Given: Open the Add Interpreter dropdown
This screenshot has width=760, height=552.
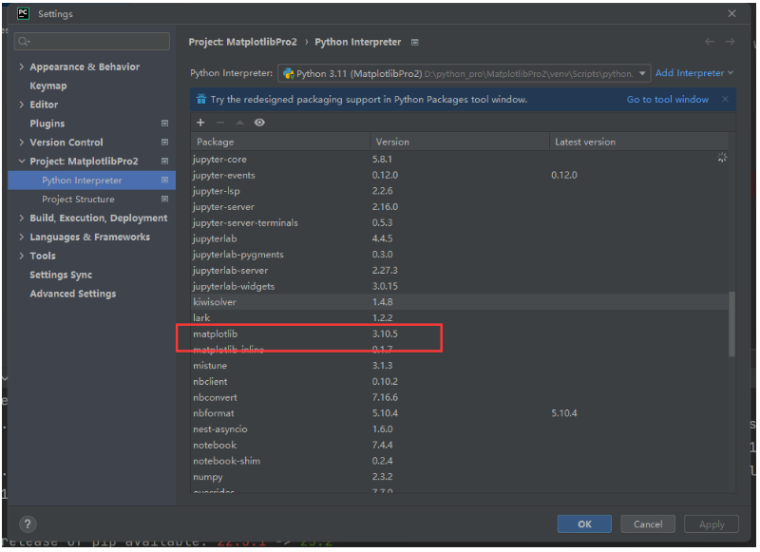Looking at the screenshot, I should click(x=694, y=73).
